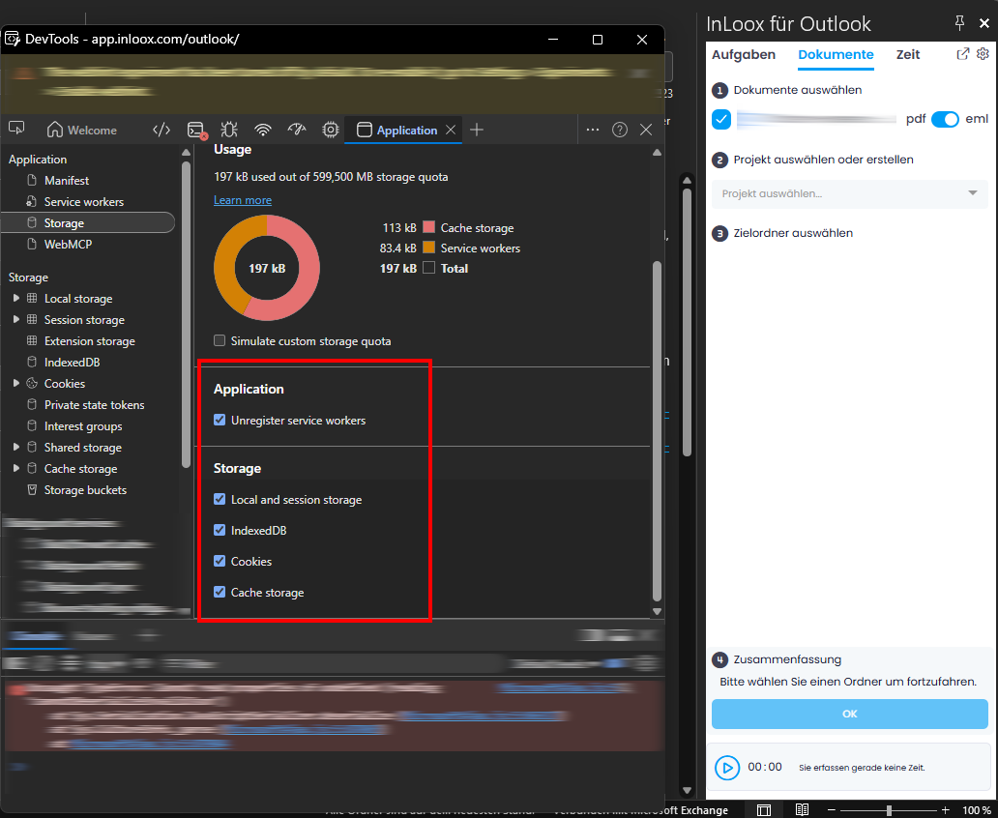Close the Application tab with its X
Image resolution: width=998 pixels, height=818 pixels.
pyautogui.click(x=451, y=130)
